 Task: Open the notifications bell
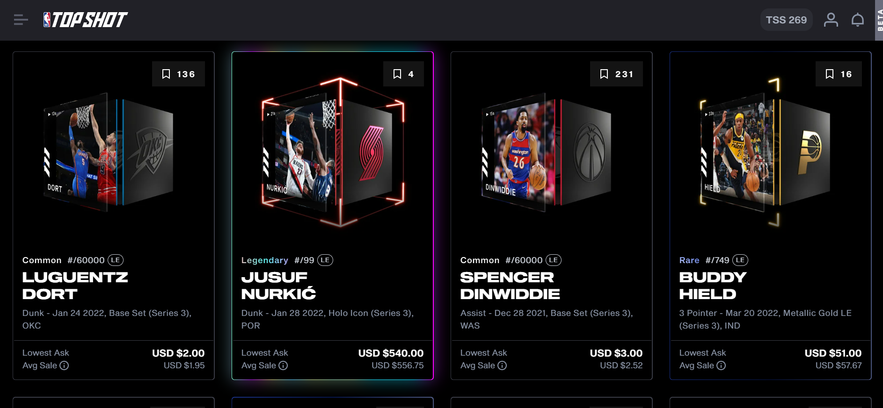pos(858,20)
